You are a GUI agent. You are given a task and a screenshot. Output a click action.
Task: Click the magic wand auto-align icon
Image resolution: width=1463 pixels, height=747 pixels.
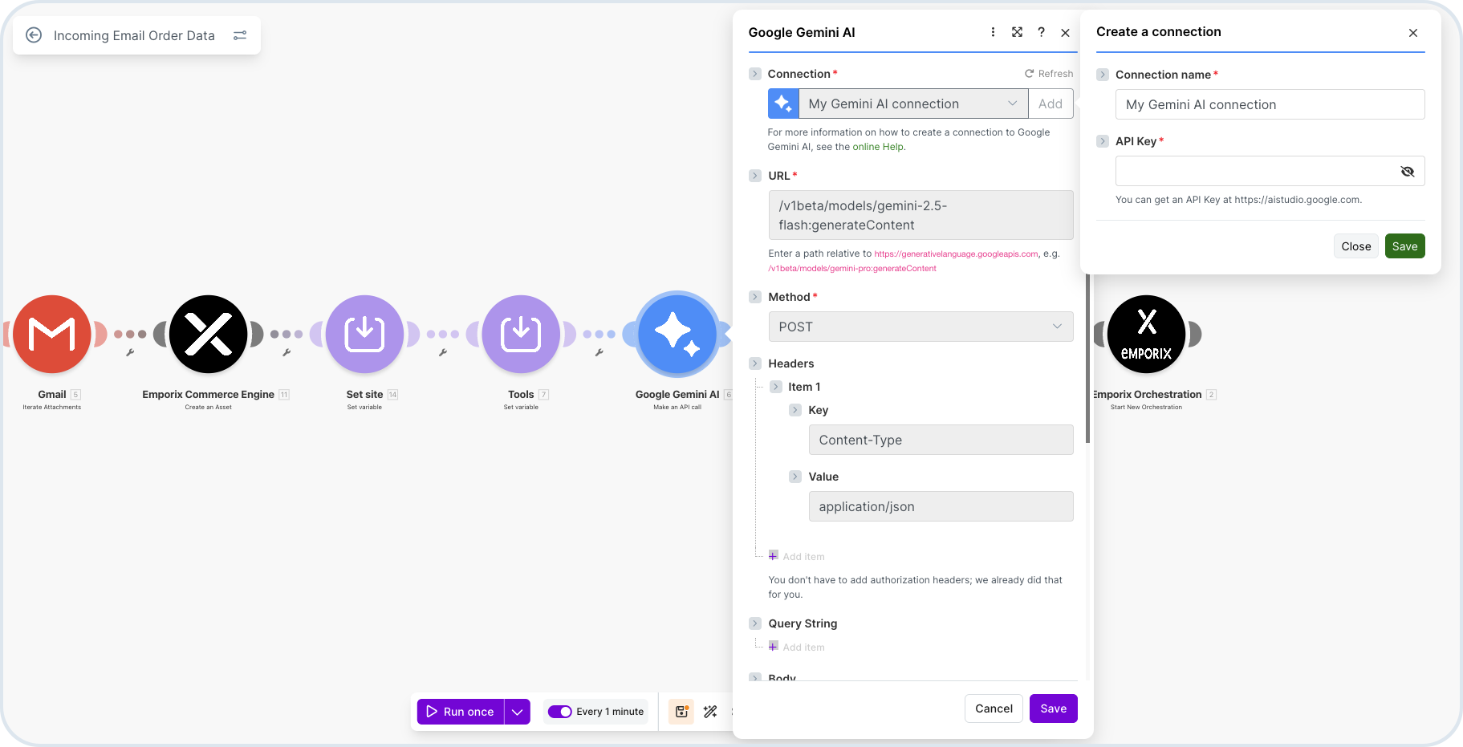710,711
